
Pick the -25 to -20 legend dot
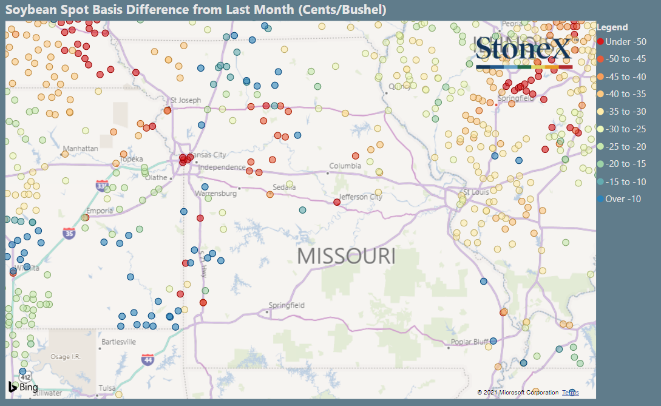coord(600,147)
